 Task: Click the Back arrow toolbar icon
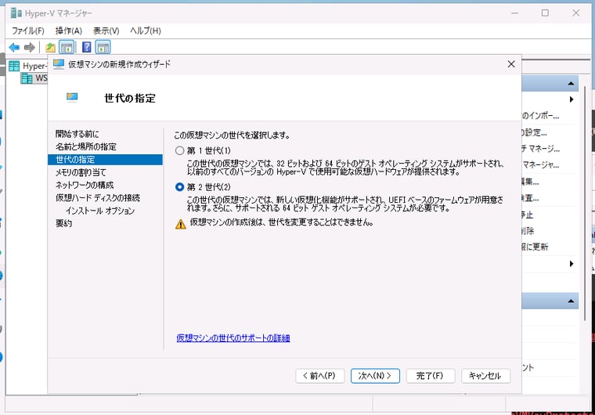click(14, 48)
